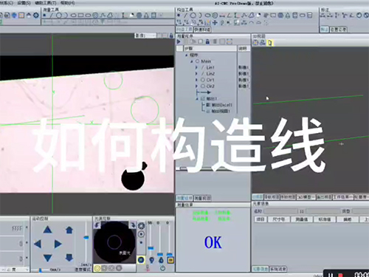This screenshot has height=277, width=369.
Task: Open the dropdown at bottom-left status panel
Action: [x=27, y=270]
